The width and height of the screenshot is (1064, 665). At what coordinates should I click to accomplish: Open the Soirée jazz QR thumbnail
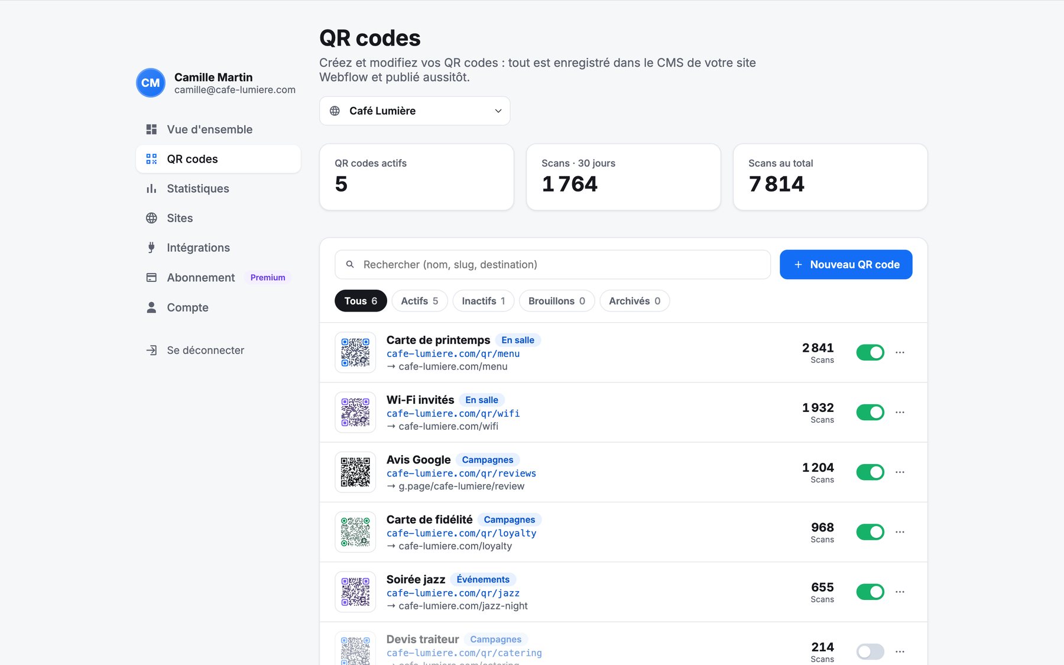coord(355,591)
